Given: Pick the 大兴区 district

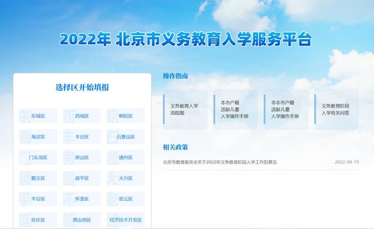Looking at the screenshot, I should 126,178.
